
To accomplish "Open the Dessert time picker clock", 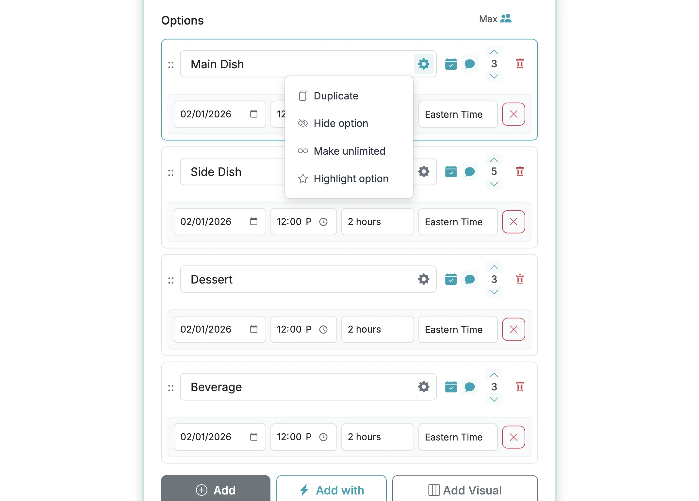I will coord(324,329).
